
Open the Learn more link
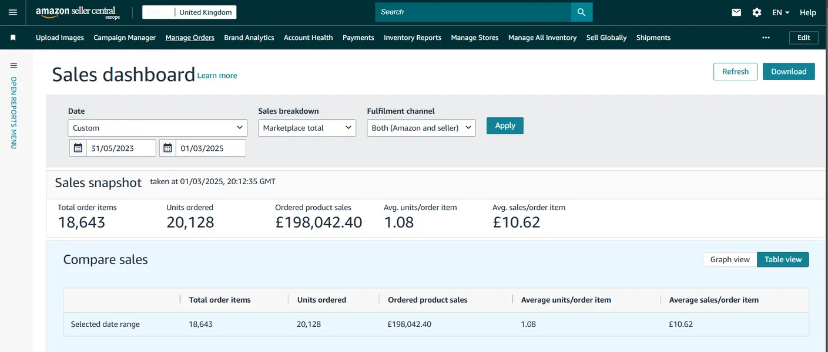point(217,76)
